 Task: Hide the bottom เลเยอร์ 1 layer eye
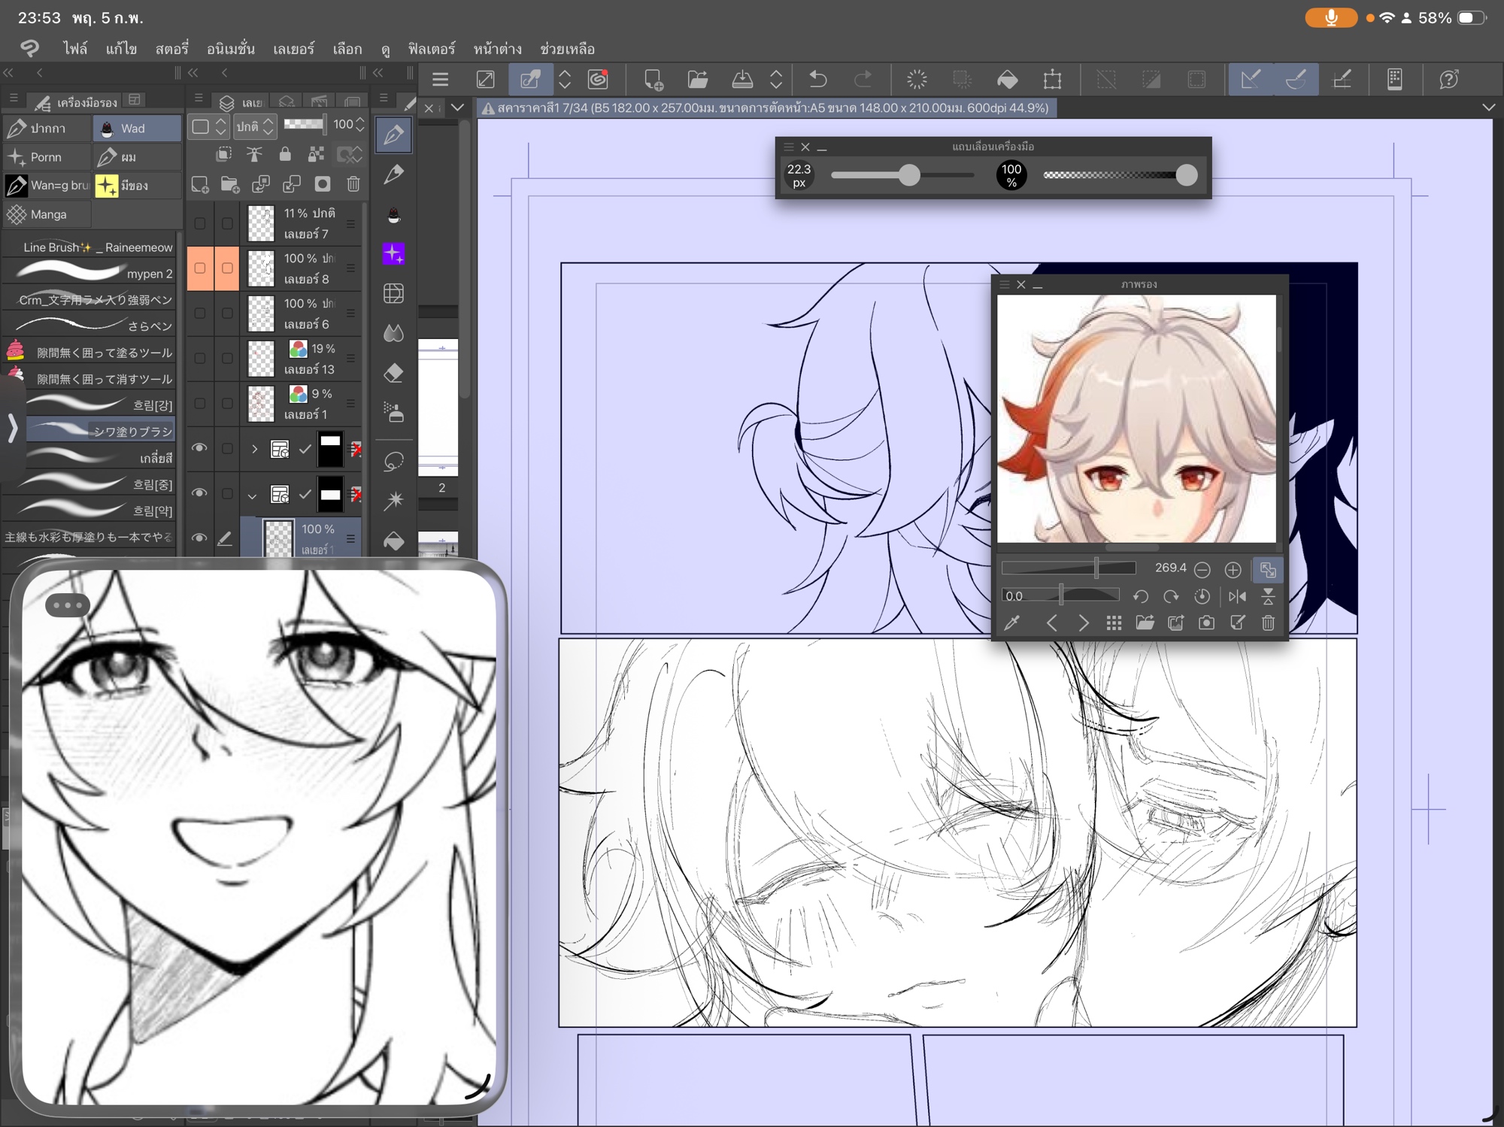199,538
